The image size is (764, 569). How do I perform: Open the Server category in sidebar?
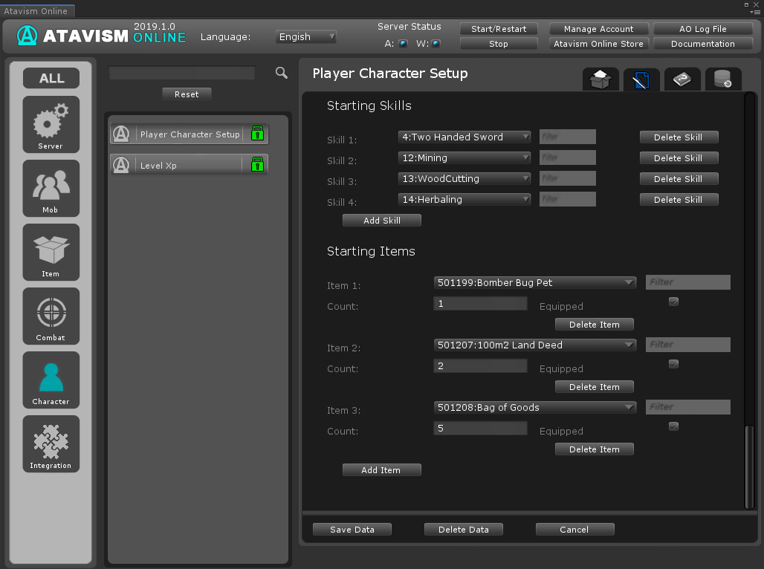(x=51, y=124)
